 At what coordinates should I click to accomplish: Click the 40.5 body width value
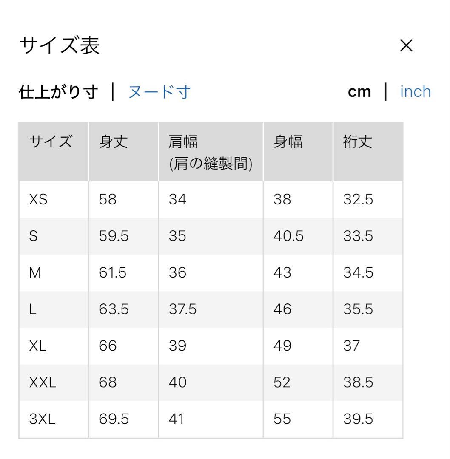(288, 236)
